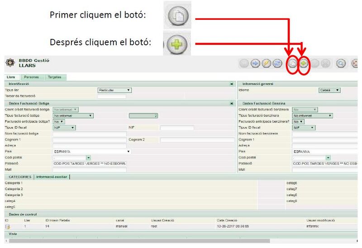Click the CATEGORIES tab
Viewport: 362px width, 248px height.
click(x=20, y=176)
